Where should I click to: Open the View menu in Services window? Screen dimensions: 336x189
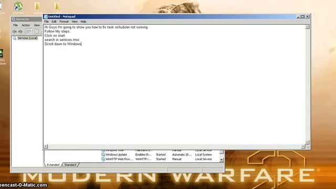tap(37, 25)
